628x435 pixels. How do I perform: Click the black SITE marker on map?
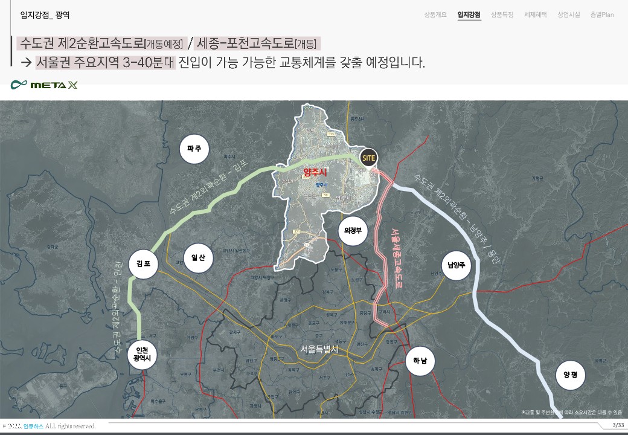(368, 158)
